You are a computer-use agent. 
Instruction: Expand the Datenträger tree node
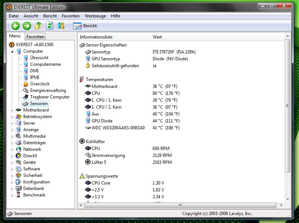click(x=12, y=143)
